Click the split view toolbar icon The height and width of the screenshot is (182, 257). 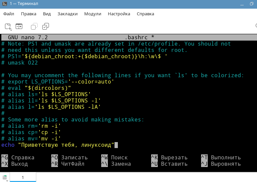tap(19, 26)
